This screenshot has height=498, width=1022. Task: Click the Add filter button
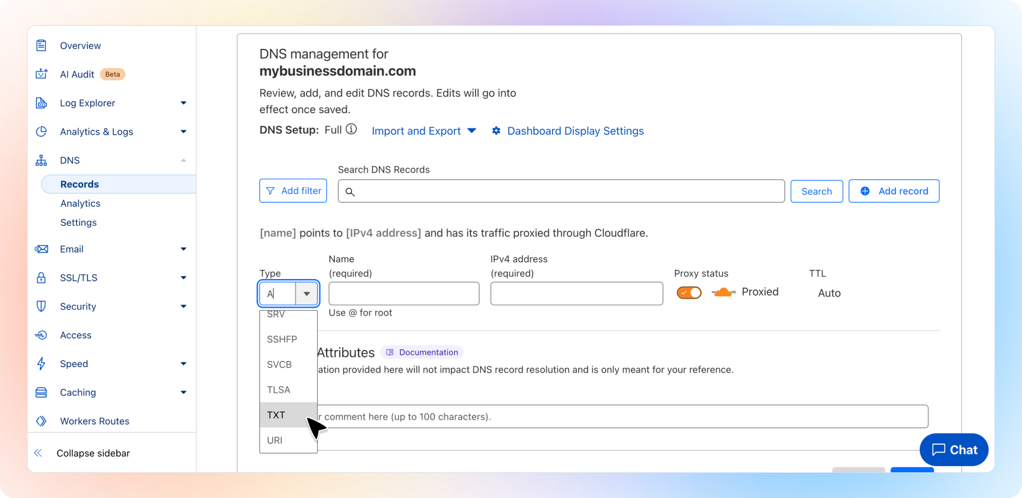pos(293,191)
